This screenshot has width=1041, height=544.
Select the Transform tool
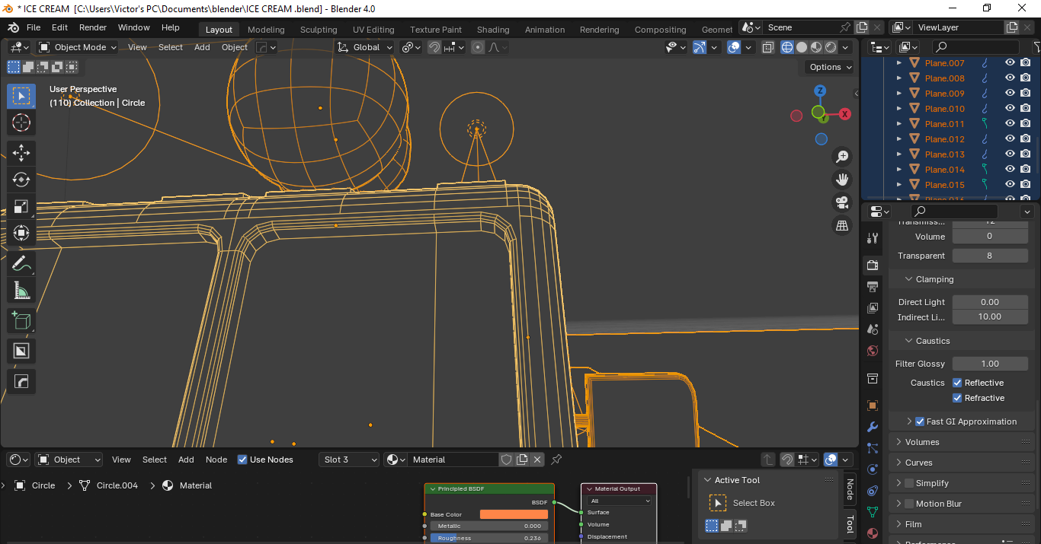[x=21, y=233]
